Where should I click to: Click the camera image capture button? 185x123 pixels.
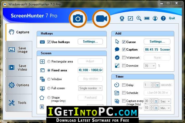78,19
